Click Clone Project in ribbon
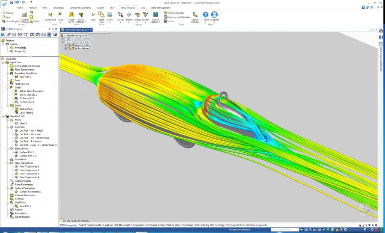This screenshot has height=233, width=385. (x=11, y=21)
